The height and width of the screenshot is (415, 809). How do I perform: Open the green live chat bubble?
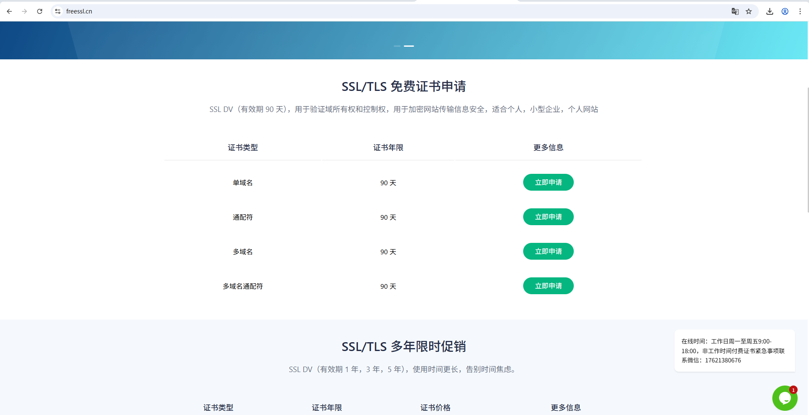785,398
